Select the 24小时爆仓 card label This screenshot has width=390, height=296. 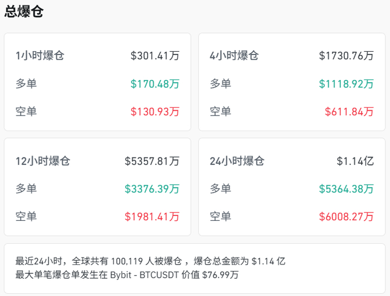coord(237,161)
